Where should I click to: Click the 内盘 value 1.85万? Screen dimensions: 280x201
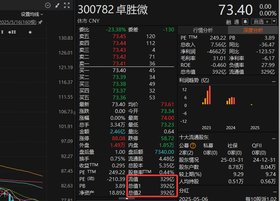click(167, 145)
